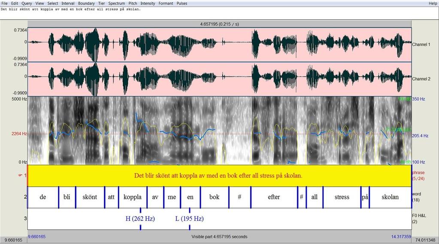Play the visible part 4.657195 seconds bar
This screenshot has height=244, width=439.
(x=220, y=237)
